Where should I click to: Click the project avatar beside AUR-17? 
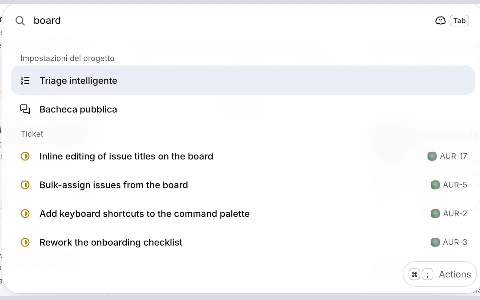[x=432, y=156]
